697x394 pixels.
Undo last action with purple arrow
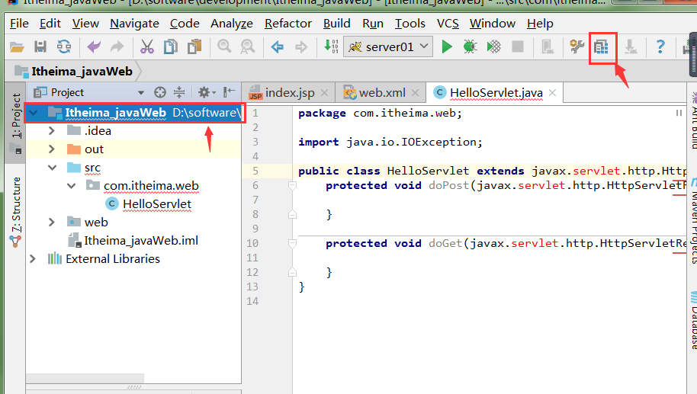tap(94, 46)
